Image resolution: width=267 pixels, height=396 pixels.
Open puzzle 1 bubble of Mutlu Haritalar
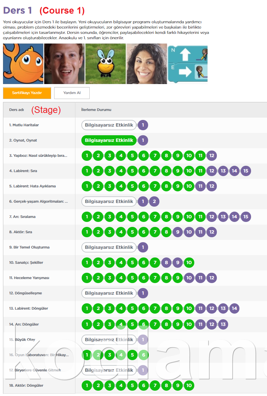(x=143, y=125)
